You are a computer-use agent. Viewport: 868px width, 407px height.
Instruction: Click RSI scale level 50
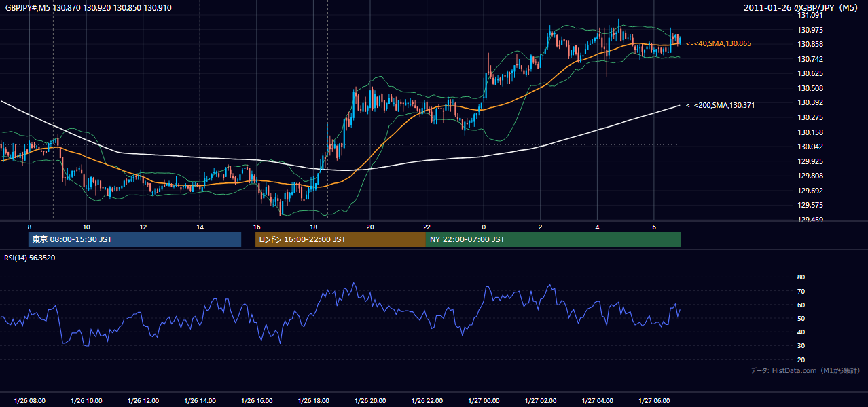click(x=801, y=318)
